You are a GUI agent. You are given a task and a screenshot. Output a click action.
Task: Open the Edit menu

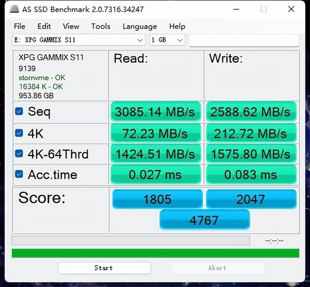point(44,27)
